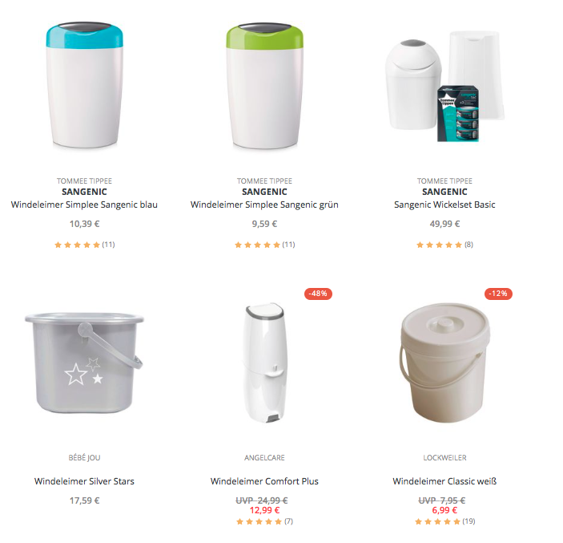The image size is (563, 543).
Task: Click the -12% discount badge
Action: (x=498, y=294)
